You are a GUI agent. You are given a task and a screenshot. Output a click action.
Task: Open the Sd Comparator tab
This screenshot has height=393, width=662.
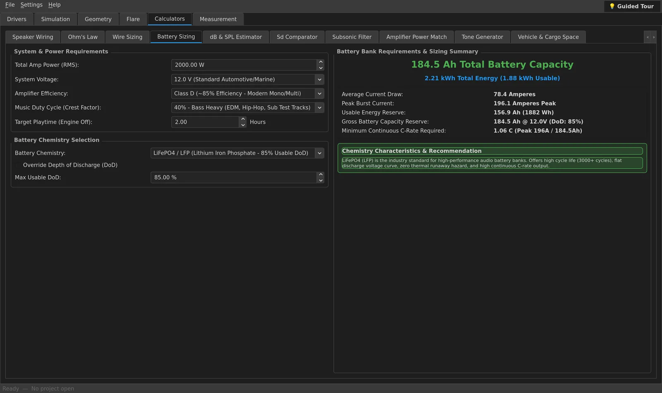[297, 37]
